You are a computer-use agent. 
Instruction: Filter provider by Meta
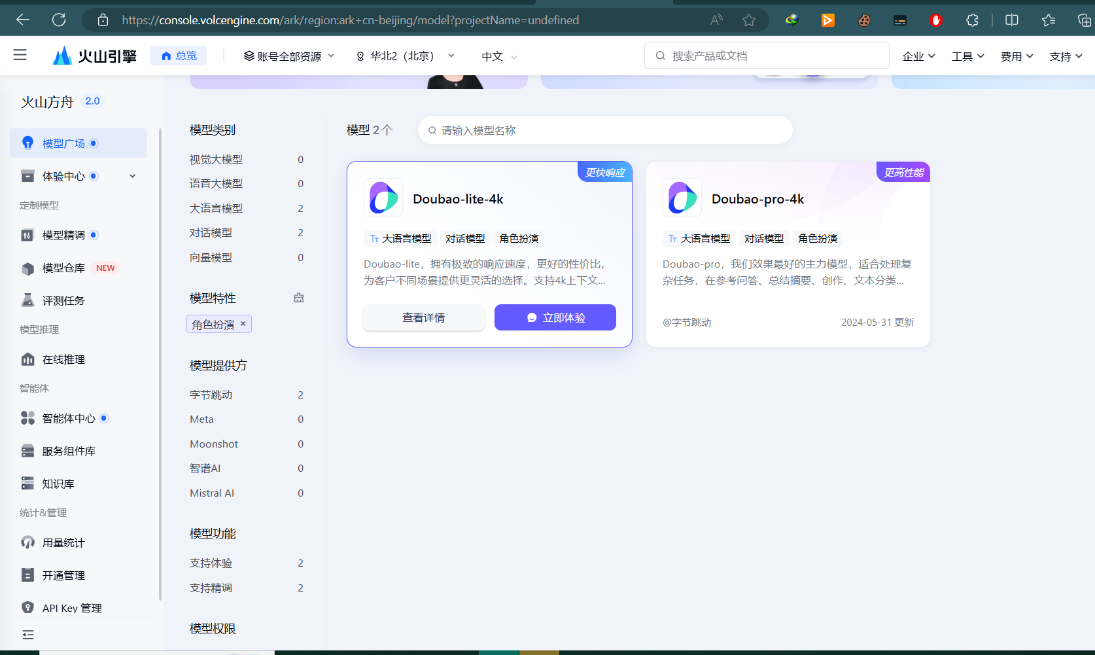tap(247, 419)
